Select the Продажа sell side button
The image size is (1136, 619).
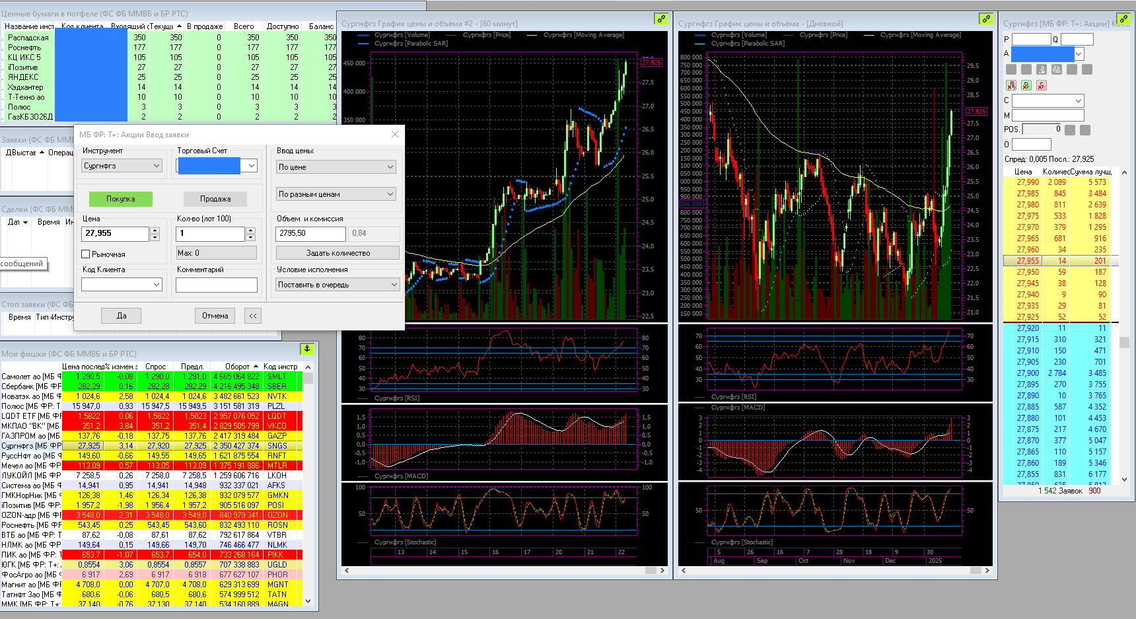215,199
